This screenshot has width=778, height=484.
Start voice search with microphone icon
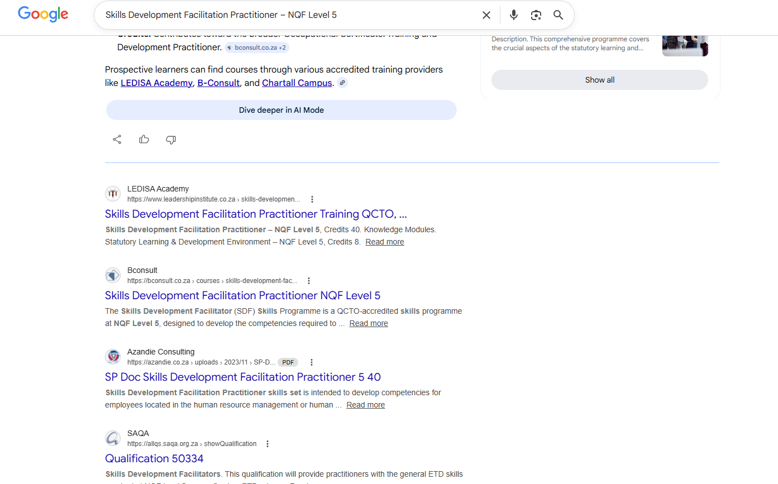[x=514, y=15]
